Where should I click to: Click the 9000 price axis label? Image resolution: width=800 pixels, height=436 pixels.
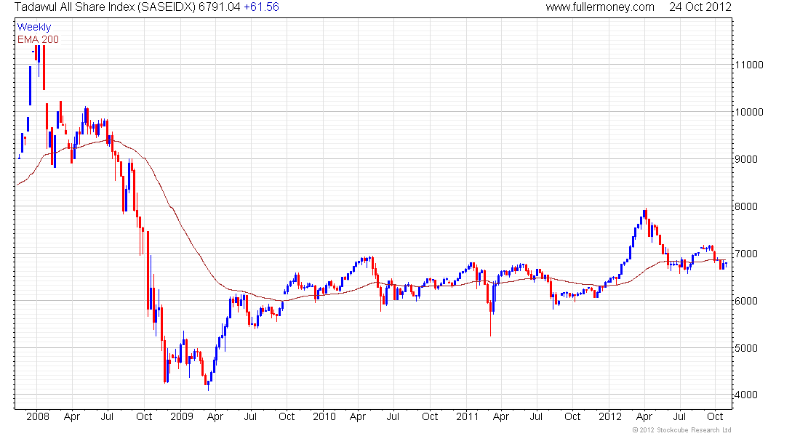[746, 159]
